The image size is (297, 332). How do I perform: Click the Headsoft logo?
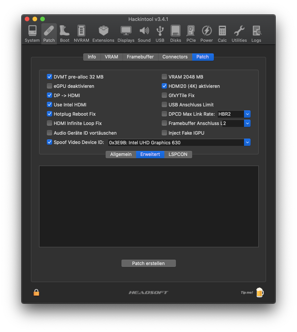pyautogui.click(x=148, y=293)
